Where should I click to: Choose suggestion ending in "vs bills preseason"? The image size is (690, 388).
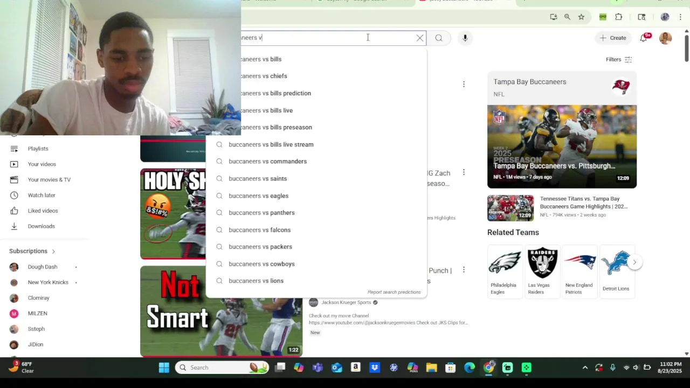click(334, 127)
